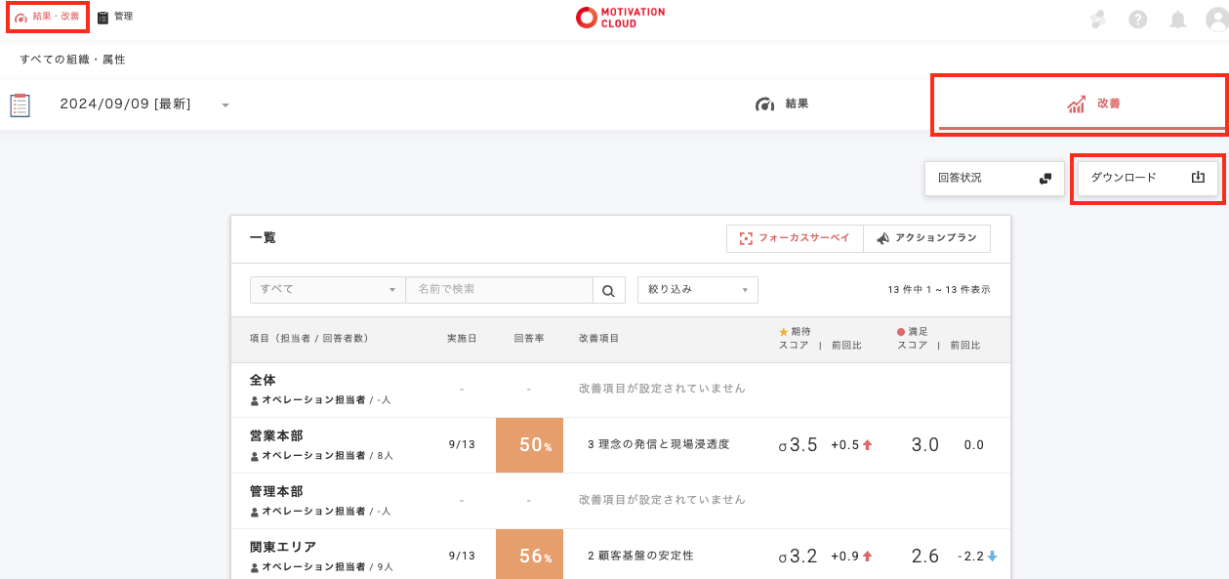Open the すべて filter dropdown
This screenshot has width=1229, height=579.
[327, 290]
